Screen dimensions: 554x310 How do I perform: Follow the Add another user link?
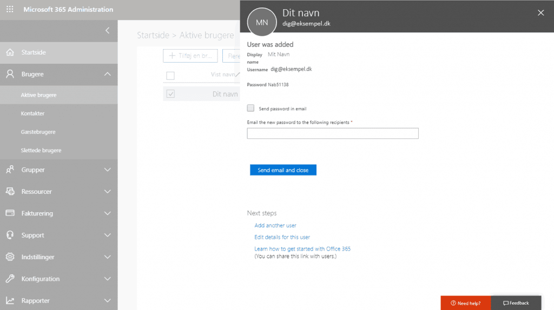(275, 225)
